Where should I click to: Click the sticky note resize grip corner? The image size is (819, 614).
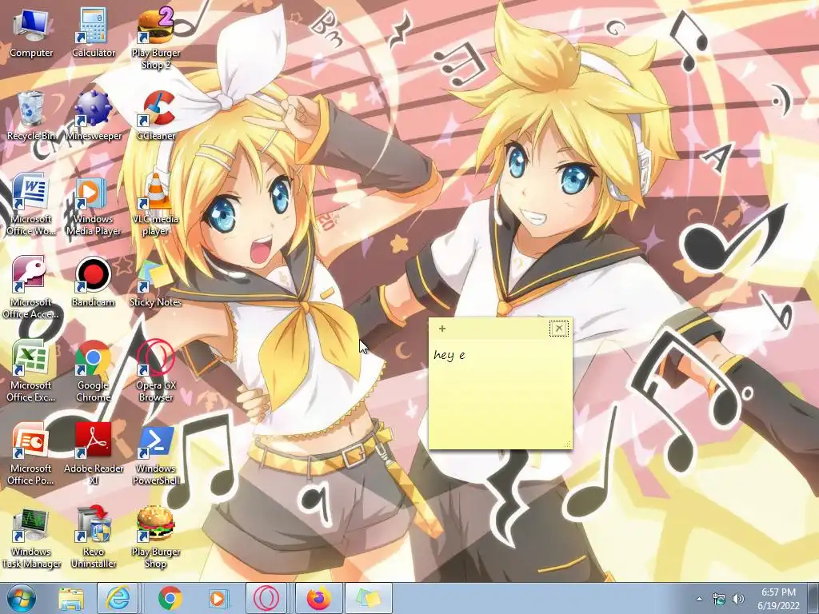(x=568, y=445)
